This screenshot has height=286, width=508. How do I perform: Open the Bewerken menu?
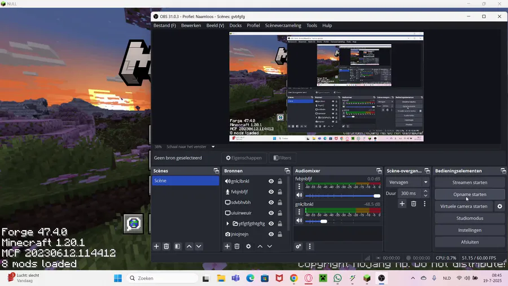[191, 25]
